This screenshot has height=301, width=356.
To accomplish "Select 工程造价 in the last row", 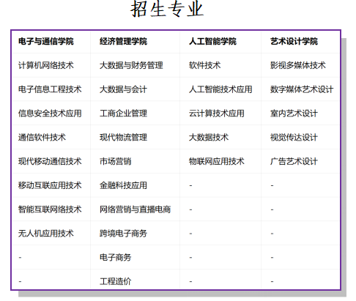I will click(x=116, y=281).
